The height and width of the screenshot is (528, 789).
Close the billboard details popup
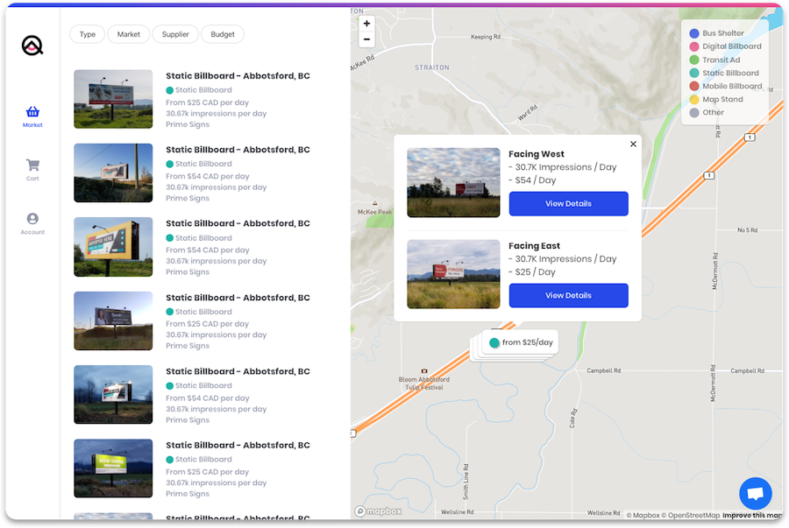(x=633, y=144)
